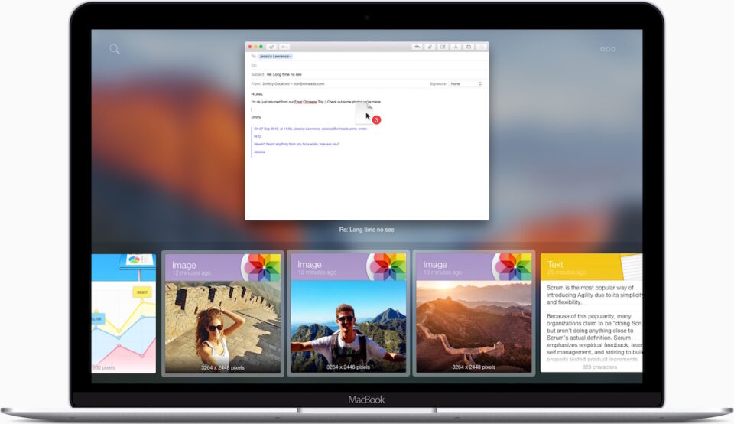Click the Photos icon on the woman's image card
This screenshot has width=734, height=424.
(262, 268)
